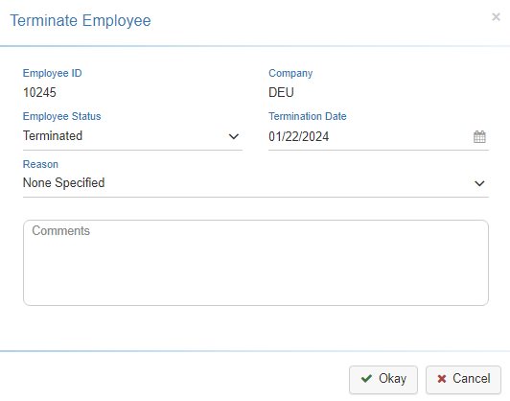
Task: Open the None Specified reason list
Action: (256, 183)
